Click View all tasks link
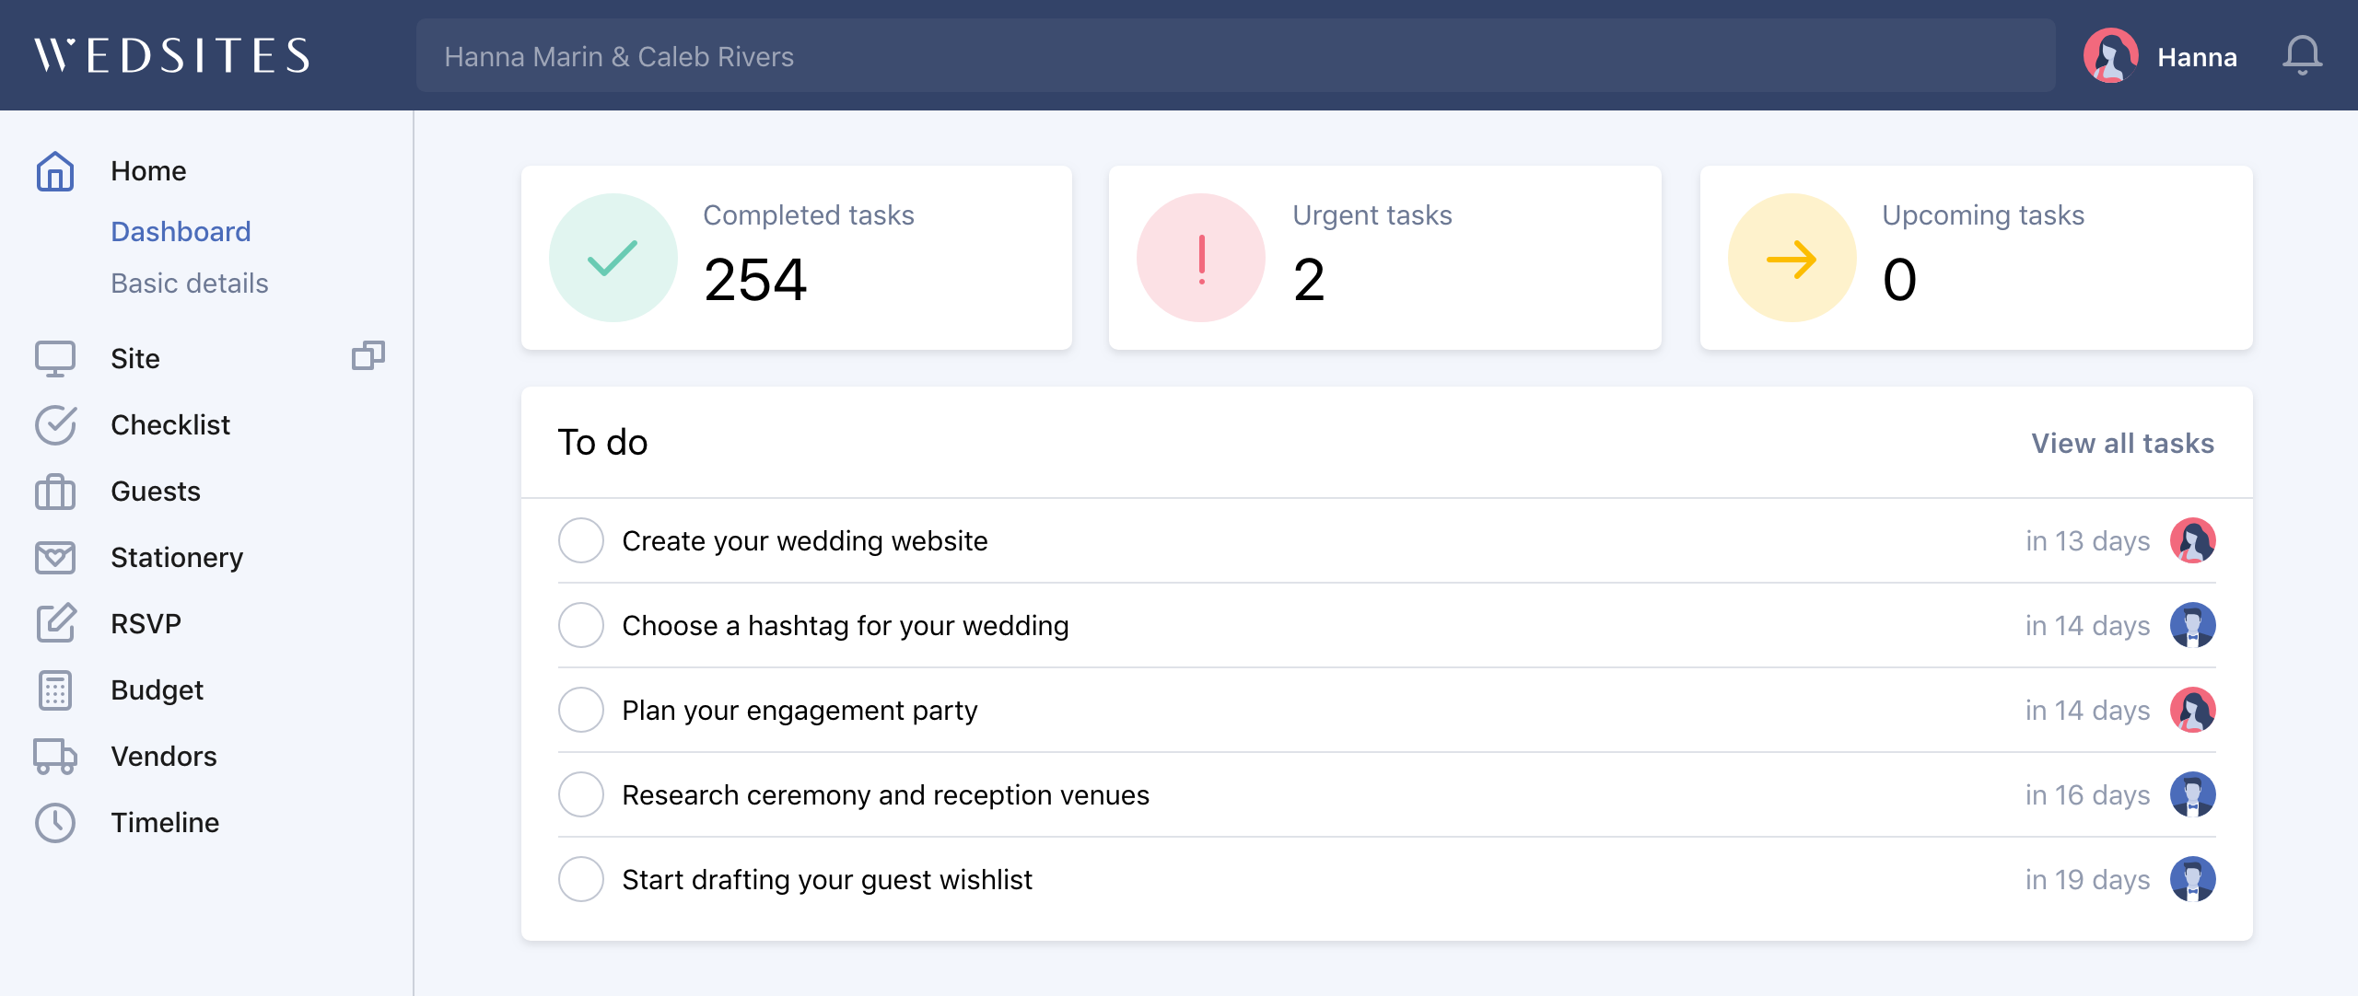 (x=2123, y=444)
